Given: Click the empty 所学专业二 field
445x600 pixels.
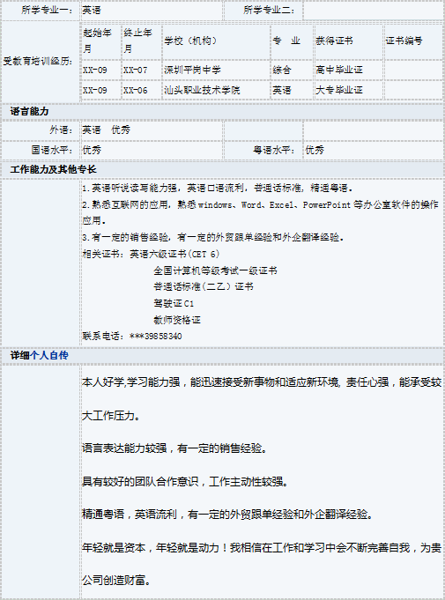Looking at the screenshot, I should pos(373,11).
